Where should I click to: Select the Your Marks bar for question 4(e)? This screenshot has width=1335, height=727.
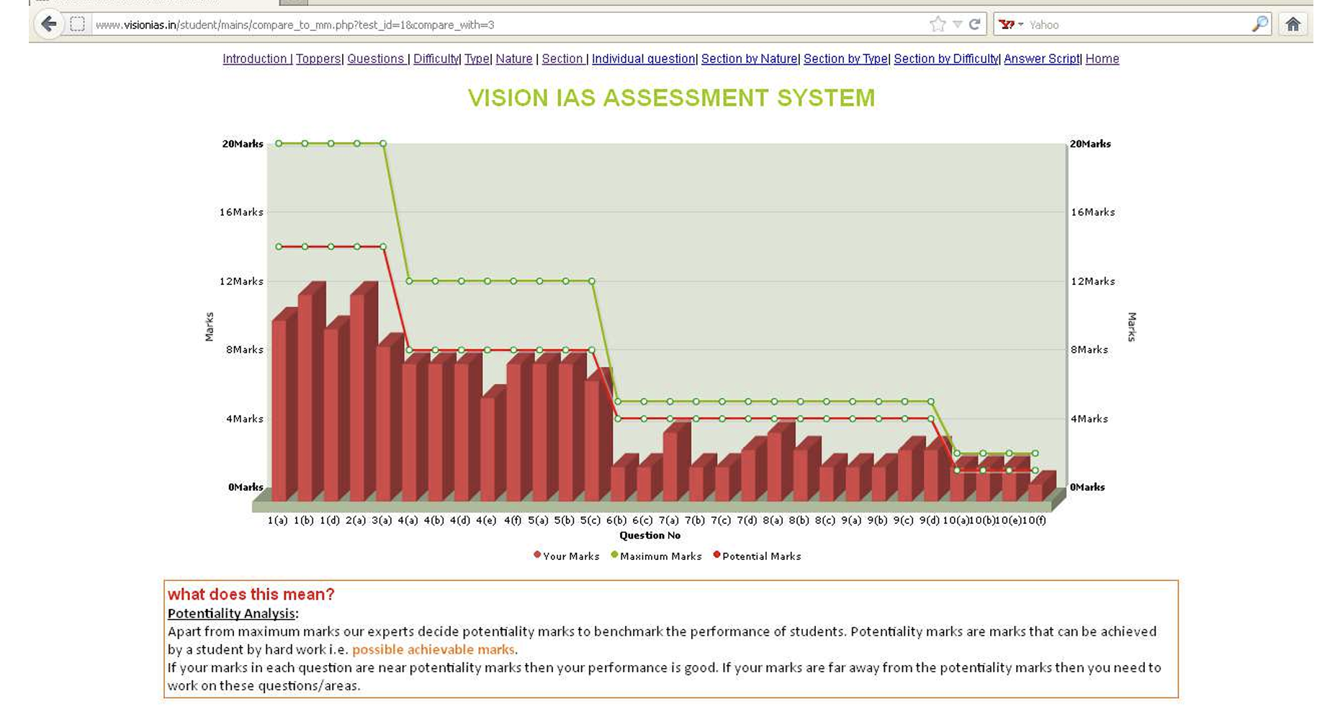tap(494, 443)
